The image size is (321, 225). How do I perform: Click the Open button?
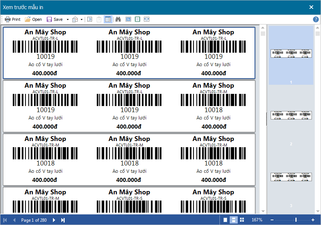tap(33, 19)
